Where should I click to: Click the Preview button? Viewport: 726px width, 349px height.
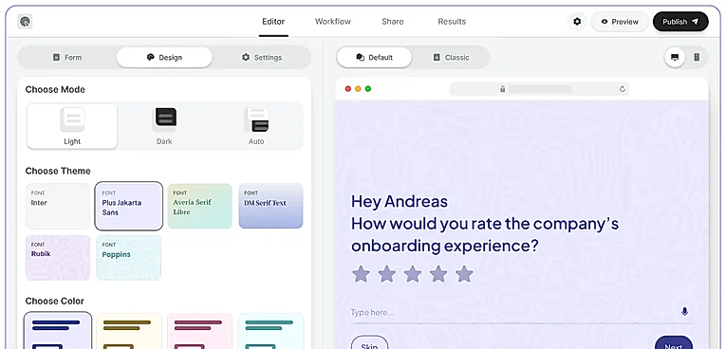(x=620, y=22)
